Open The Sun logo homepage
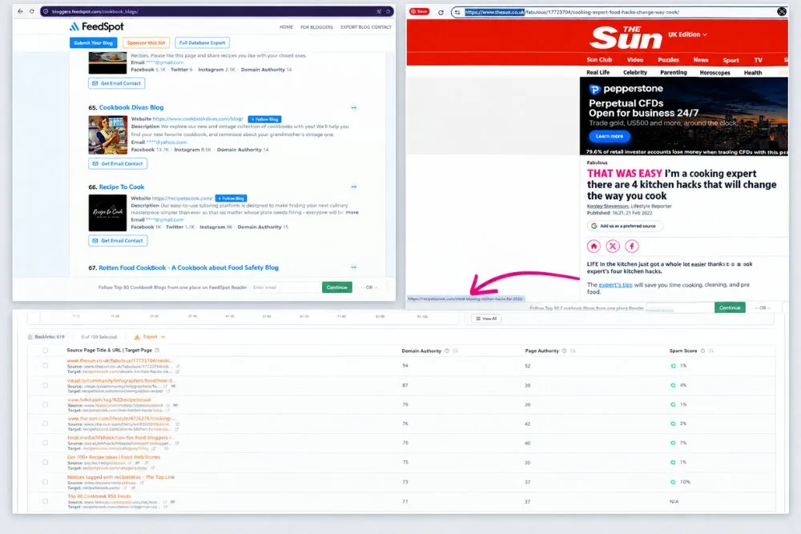This screenshot has width=801, height=534. click(x=626, y=38)
